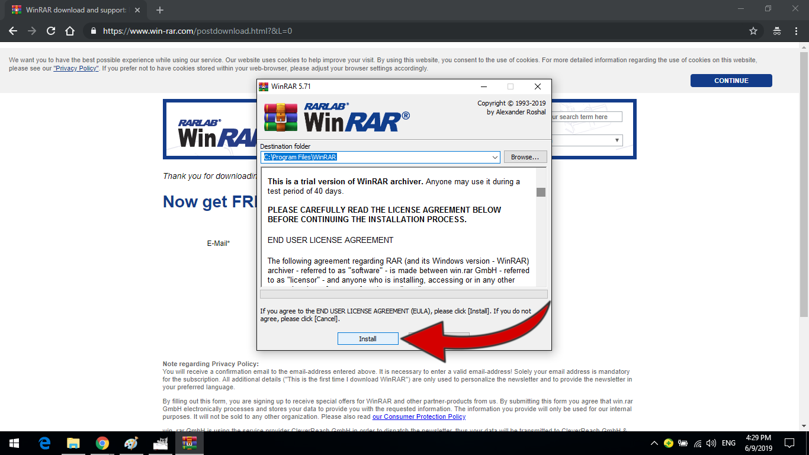Open a new tab with the plus button
Image resolution: width=809 pixels, height=455 pixels.
159,10
